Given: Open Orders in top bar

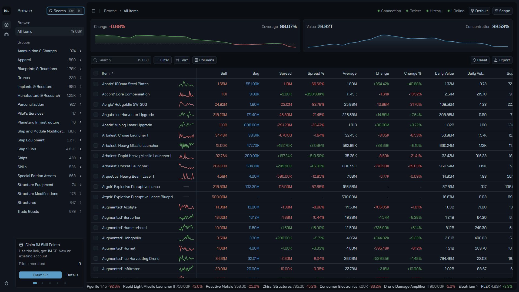Looking at the screenshot, I should pos(414,11).
